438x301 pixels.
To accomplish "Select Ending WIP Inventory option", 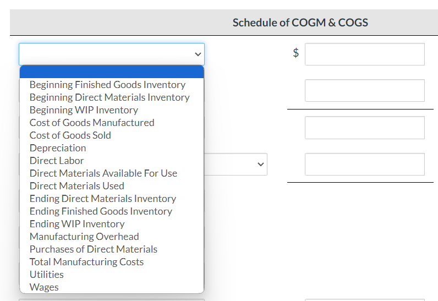I will coord(77,224).
